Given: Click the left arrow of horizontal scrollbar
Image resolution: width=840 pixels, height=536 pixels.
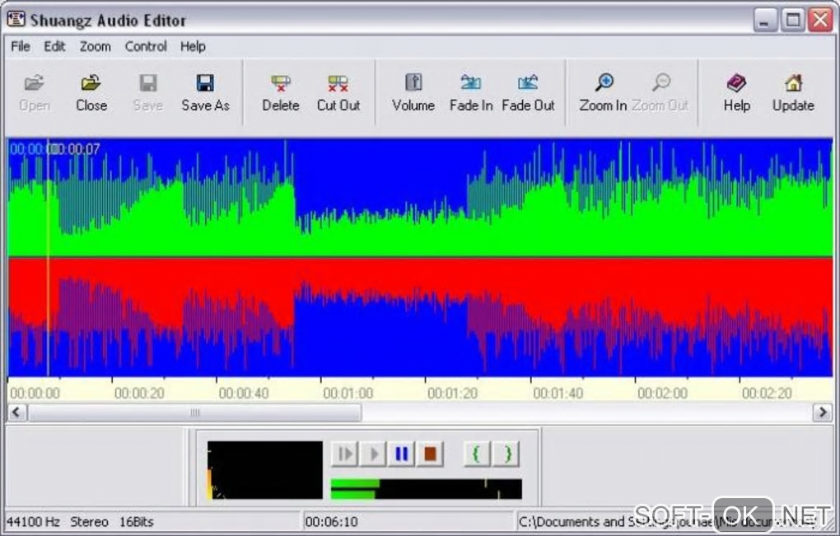Looking at the screenshot, I should tap(16, 412).
